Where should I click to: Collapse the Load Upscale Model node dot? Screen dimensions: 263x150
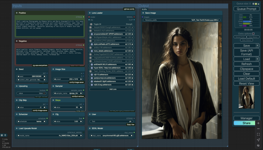17,128
